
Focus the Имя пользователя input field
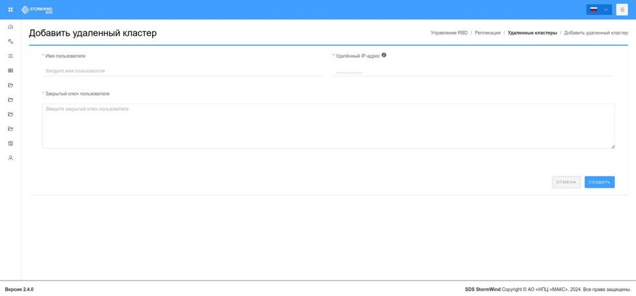[183, 71]
